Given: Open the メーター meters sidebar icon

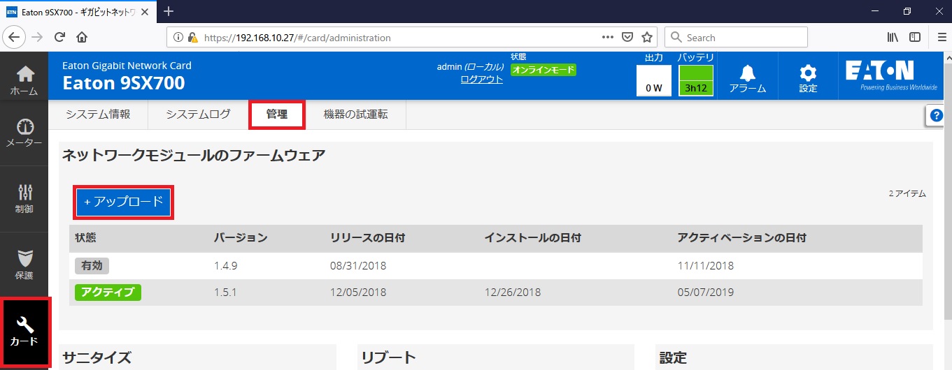Looking at the screenshot, I should [x=24, y=131].
